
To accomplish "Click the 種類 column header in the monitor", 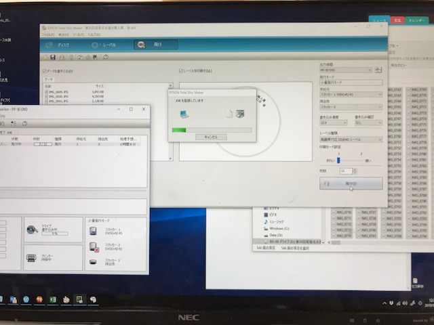I will [x=58, y=139].
